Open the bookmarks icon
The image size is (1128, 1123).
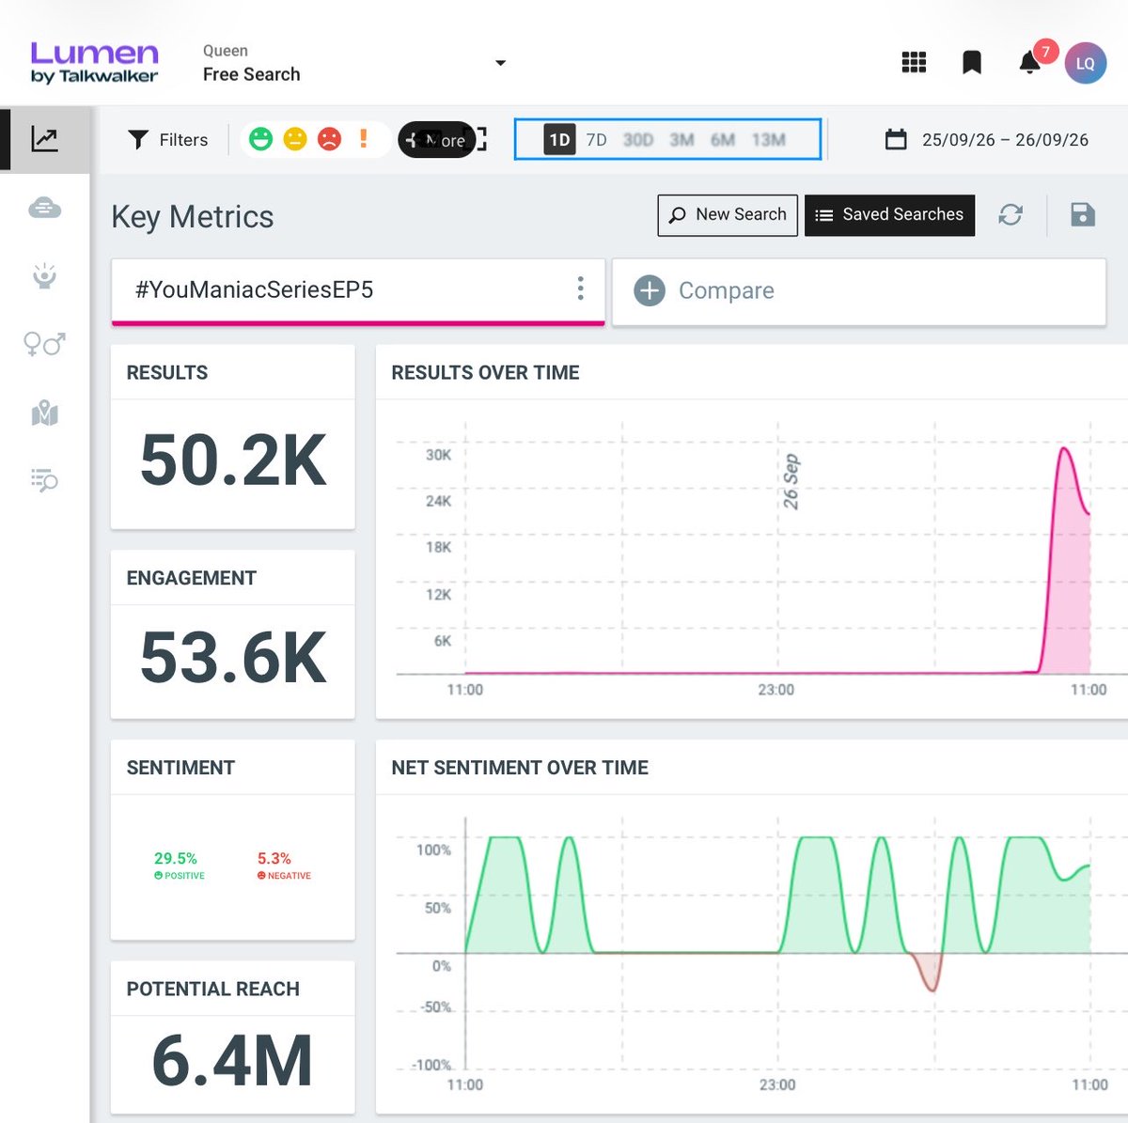pyautogui.click(x=972, y=63)
